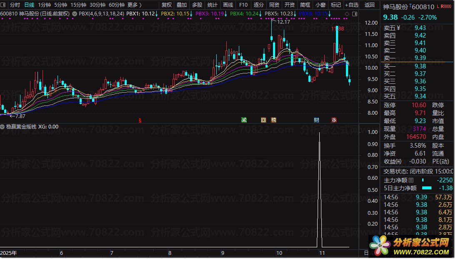456x259 pixels.
Task: Select the 60分钟 timeframe tab
Action: (x=116, y=5)
